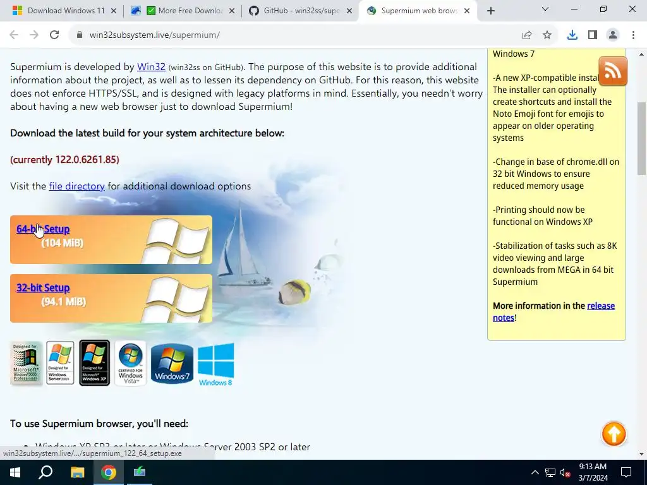Click the taskbar app next to Chrome
Image resolution: width=647 pixels, height=485 pixels.
(x=140, y=472)
